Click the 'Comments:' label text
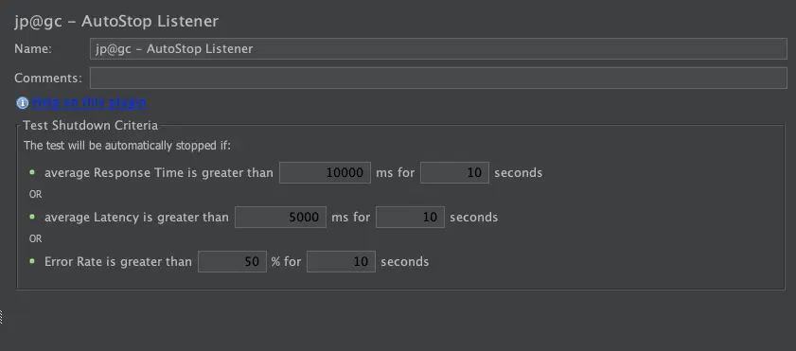Screen dimensions: 796x351 tap(48, 79)
